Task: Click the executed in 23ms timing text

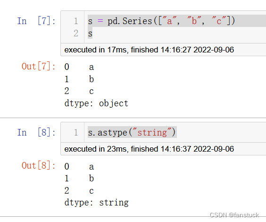Action: pos(149,149)
